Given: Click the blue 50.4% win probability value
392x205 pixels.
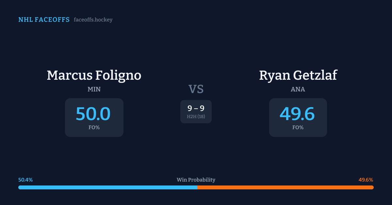Looking at the screenshot, I should [25, 180].
